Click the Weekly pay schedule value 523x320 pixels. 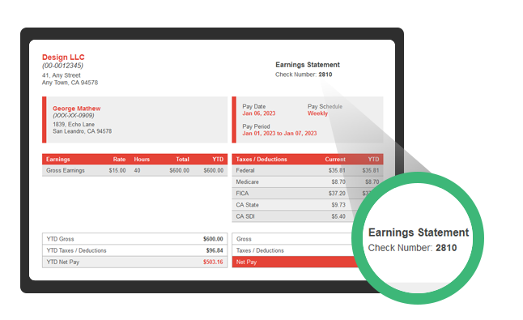[x=317, y=113]
